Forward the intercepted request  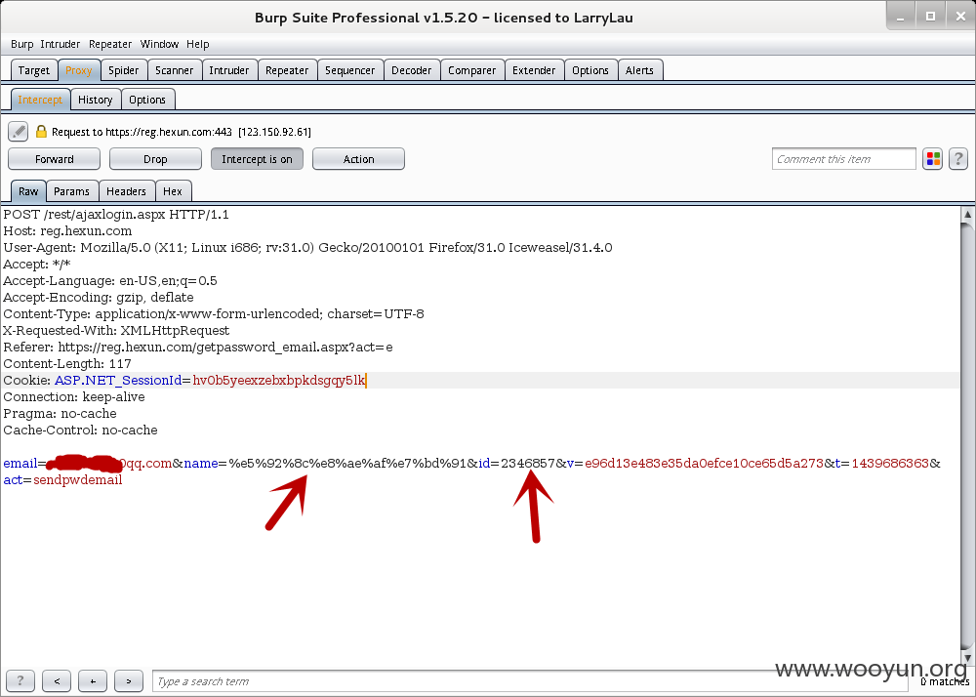point(54,159)
